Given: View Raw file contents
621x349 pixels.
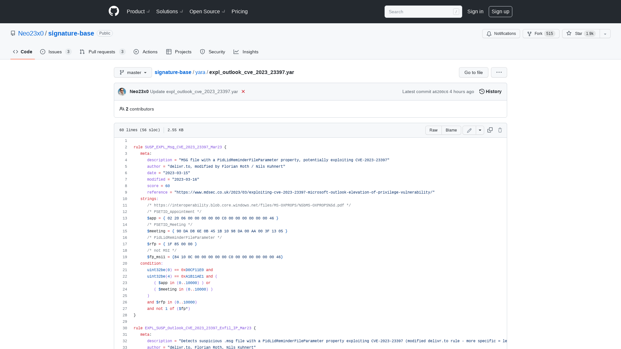Looking at the screenshot, I should pos(433,130).
